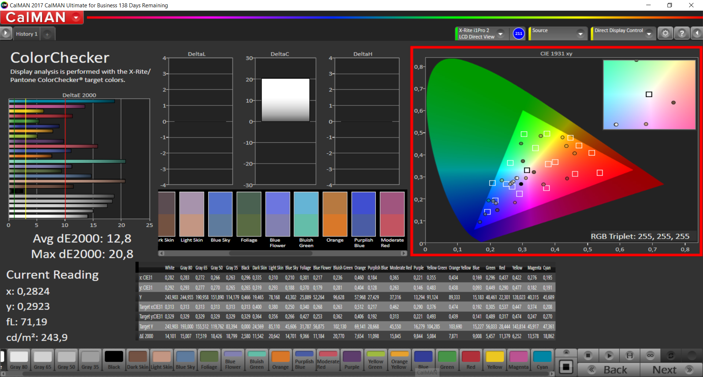
Task: Enable continuous reading infinity icon
Action: [650, 355]
